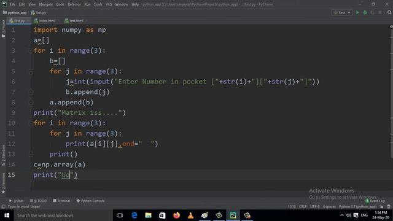393x221 pixels.
Task: Close the index.html tab
Action: 59,21
